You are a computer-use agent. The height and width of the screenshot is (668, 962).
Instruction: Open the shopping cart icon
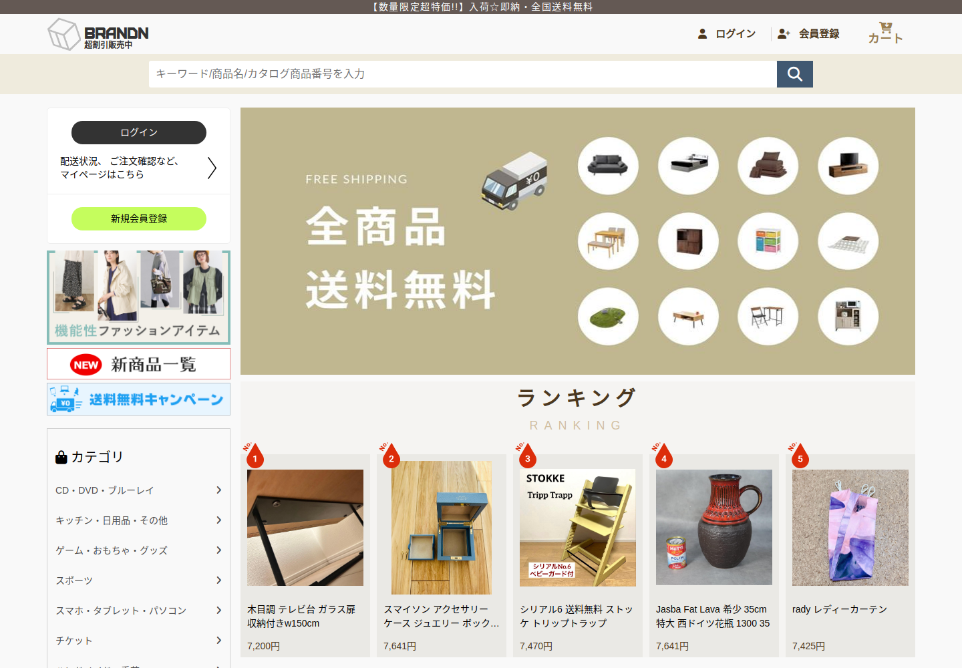tap(886, 33)
